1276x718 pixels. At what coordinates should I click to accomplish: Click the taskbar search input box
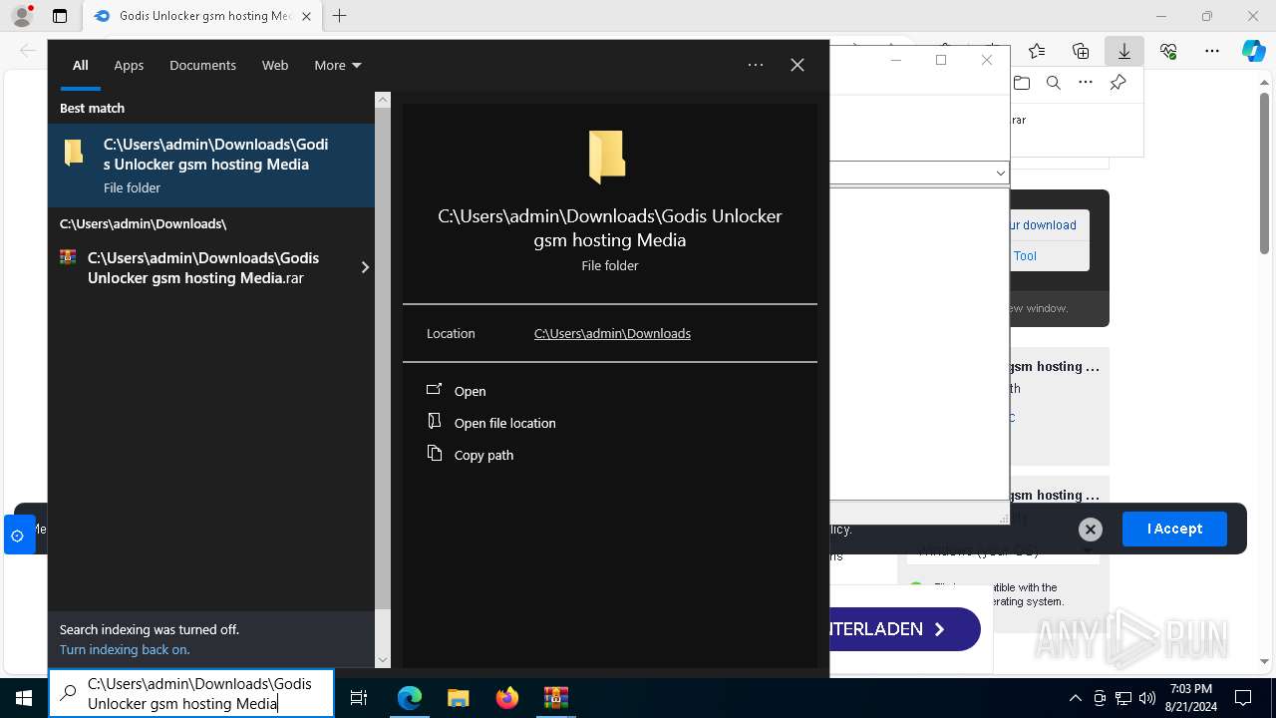pos(191,693)
